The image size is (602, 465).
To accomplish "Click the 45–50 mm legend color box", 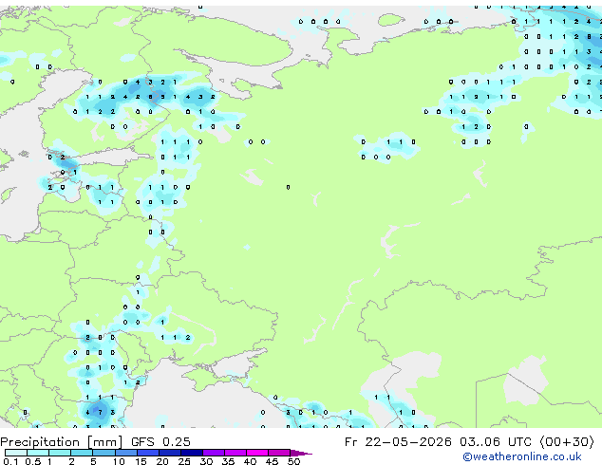I will click(x=279, y=453).
